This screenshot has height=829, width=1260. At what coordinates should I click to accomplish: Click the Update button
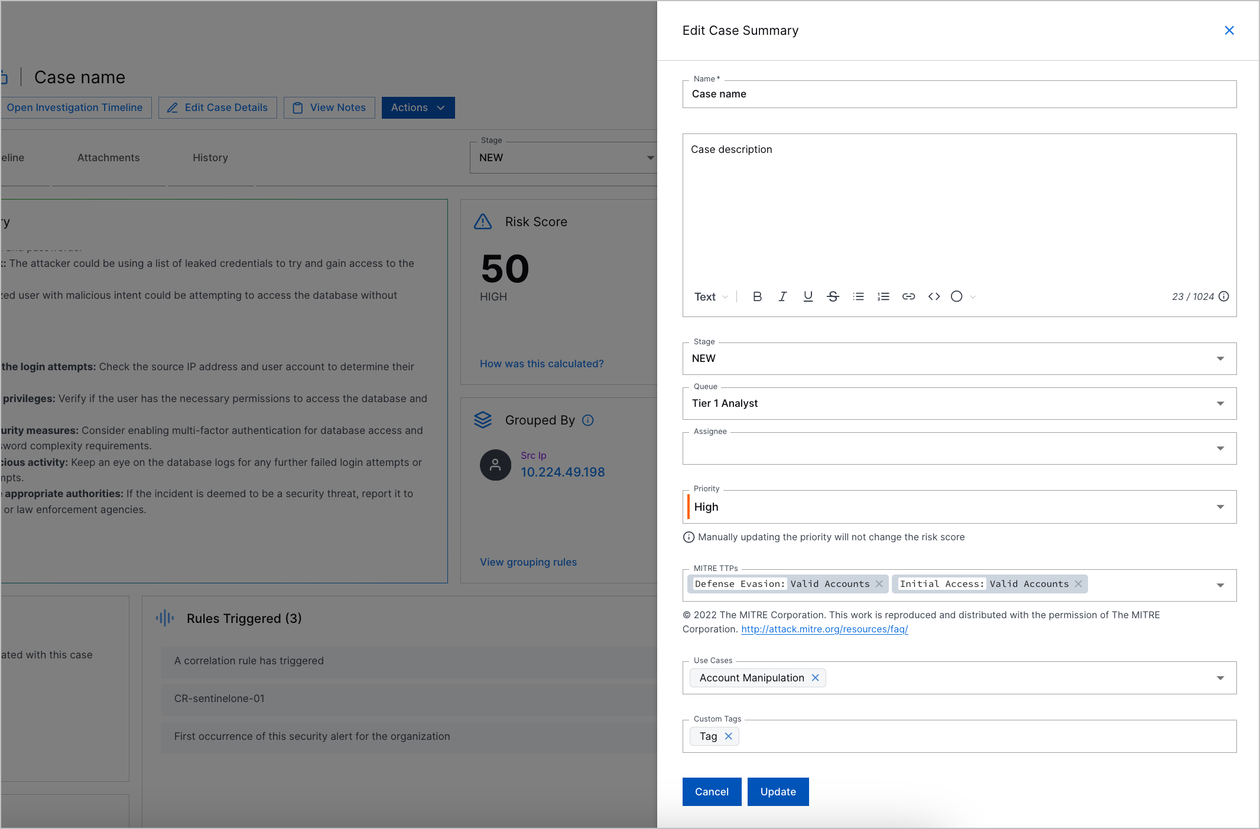[777, 790]
